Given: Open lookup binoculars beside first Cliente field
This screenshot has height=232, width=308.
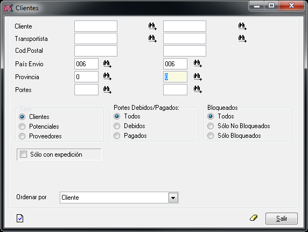Looking at the screenshot, I should click(152, 26).
